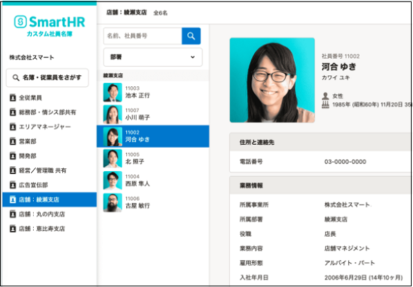Viewport: 413px width, 287px height.
Task: Click the blue search magnifier button
Action: (x=191, y=36)
